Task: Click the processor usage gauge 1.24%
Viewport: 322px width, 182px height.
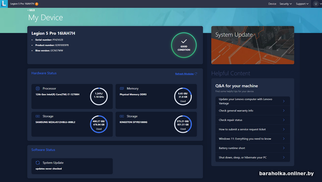Action: pos(99,96)
